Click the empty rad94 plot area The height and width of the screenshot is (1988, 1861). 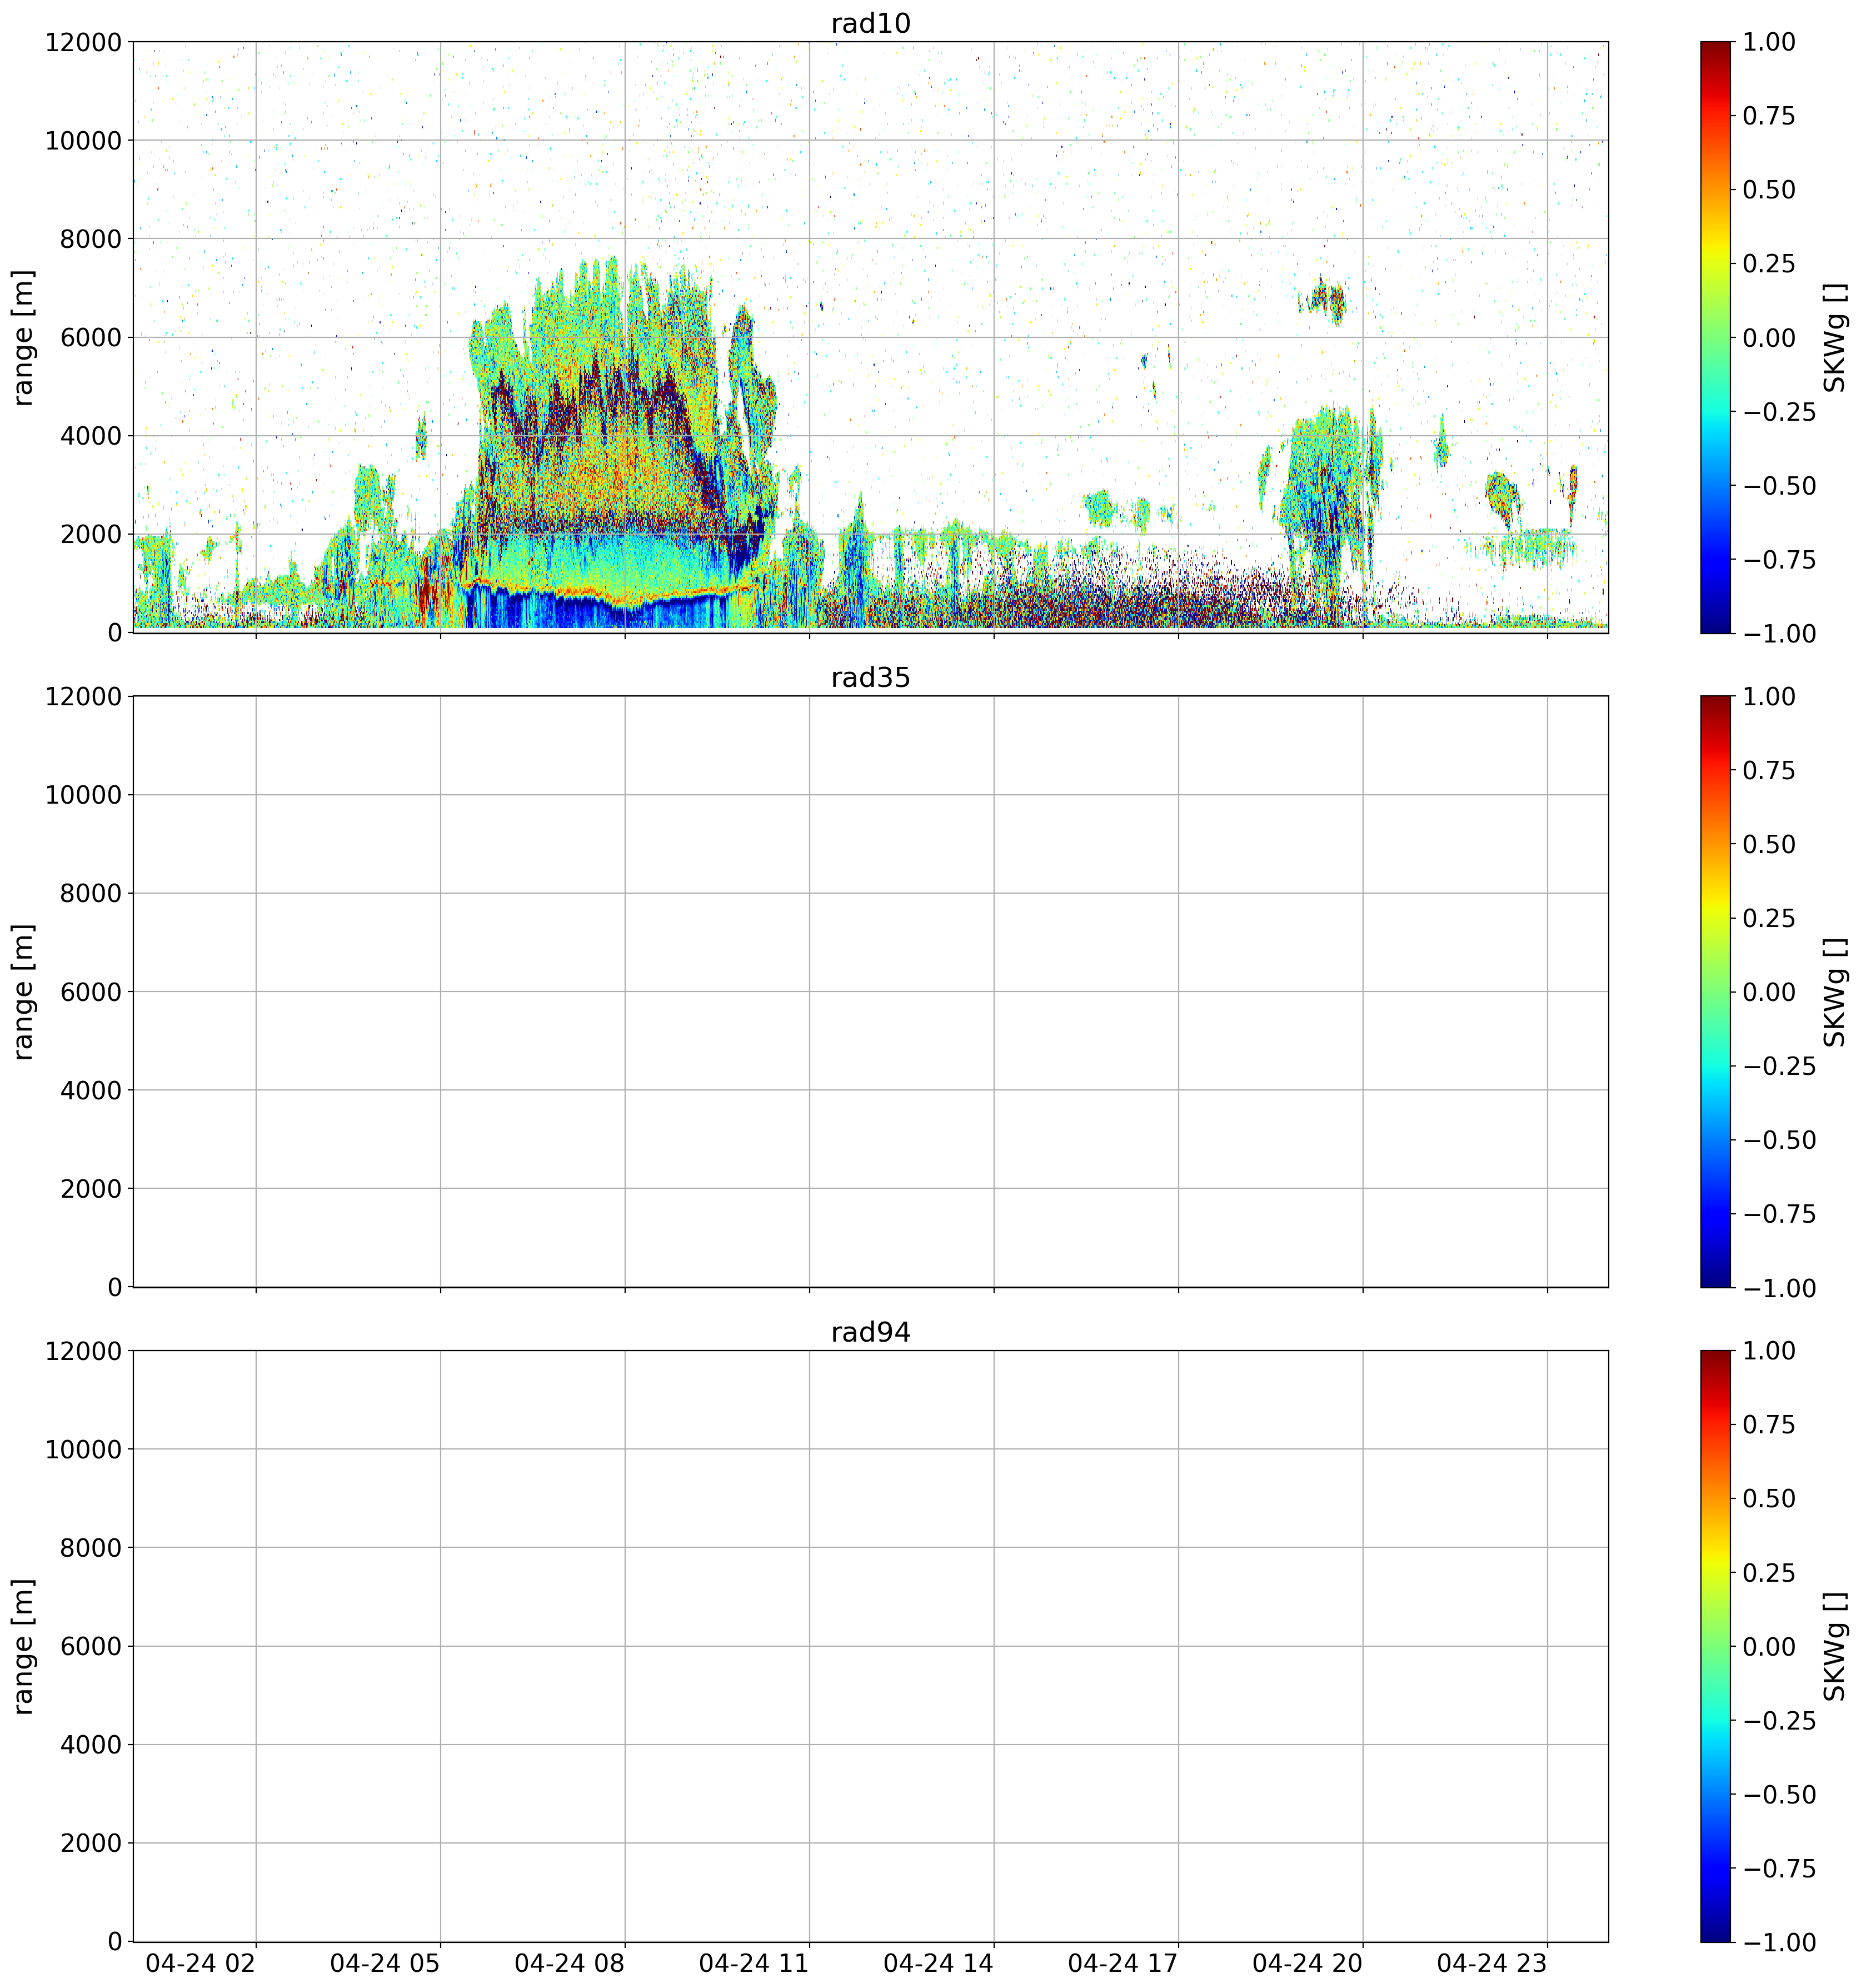[x=870, y=1646]
